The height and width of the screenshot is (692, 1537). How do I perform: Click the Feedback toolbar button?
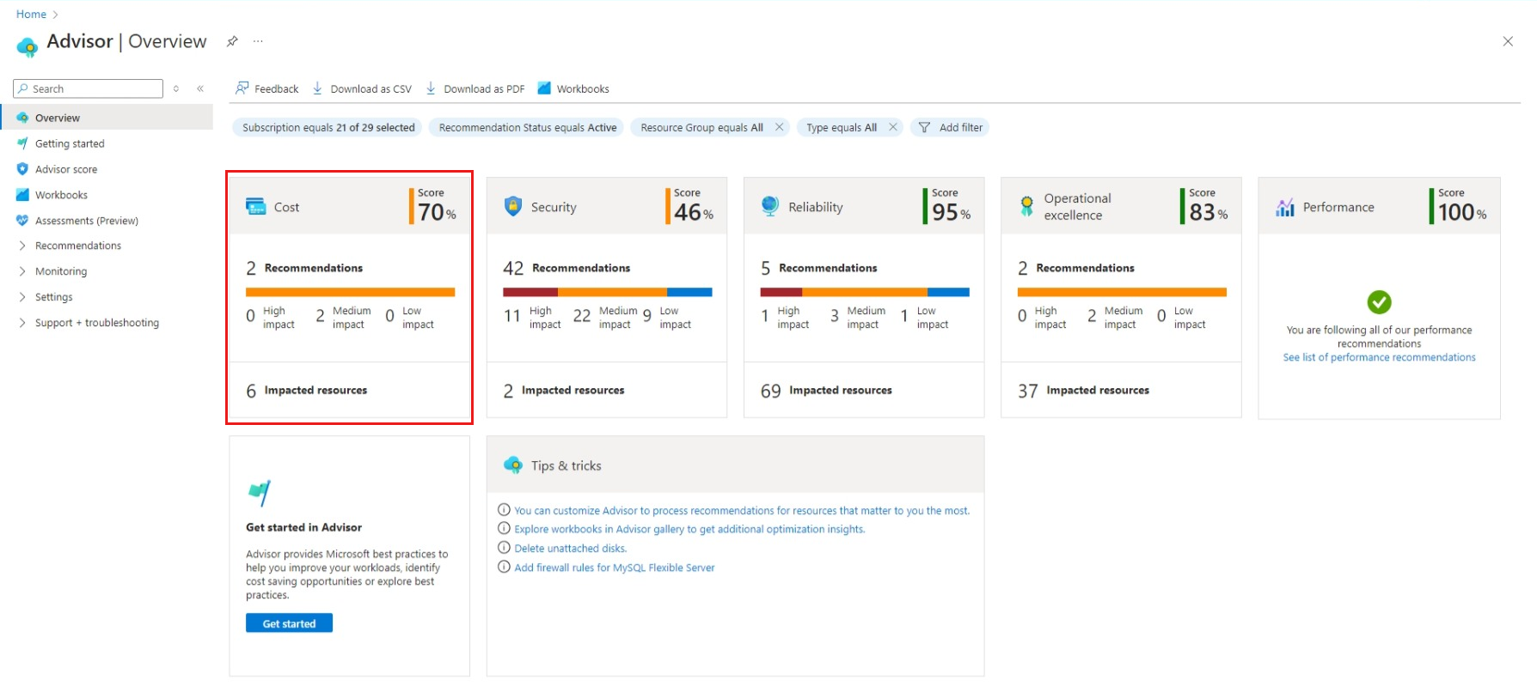point(266,88)
